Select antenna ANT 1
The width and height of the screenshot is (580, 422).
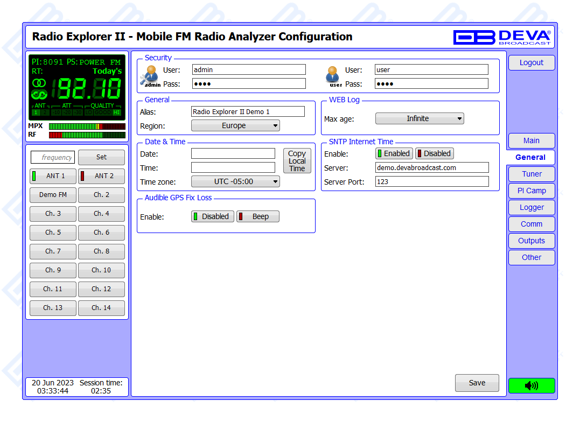(x=53, y=176)
